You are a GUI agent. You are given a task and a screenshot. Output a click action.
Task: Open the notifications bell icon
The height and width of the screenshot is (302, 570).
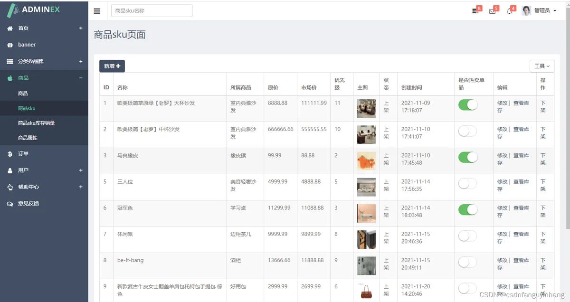click(x=509, y=11)
